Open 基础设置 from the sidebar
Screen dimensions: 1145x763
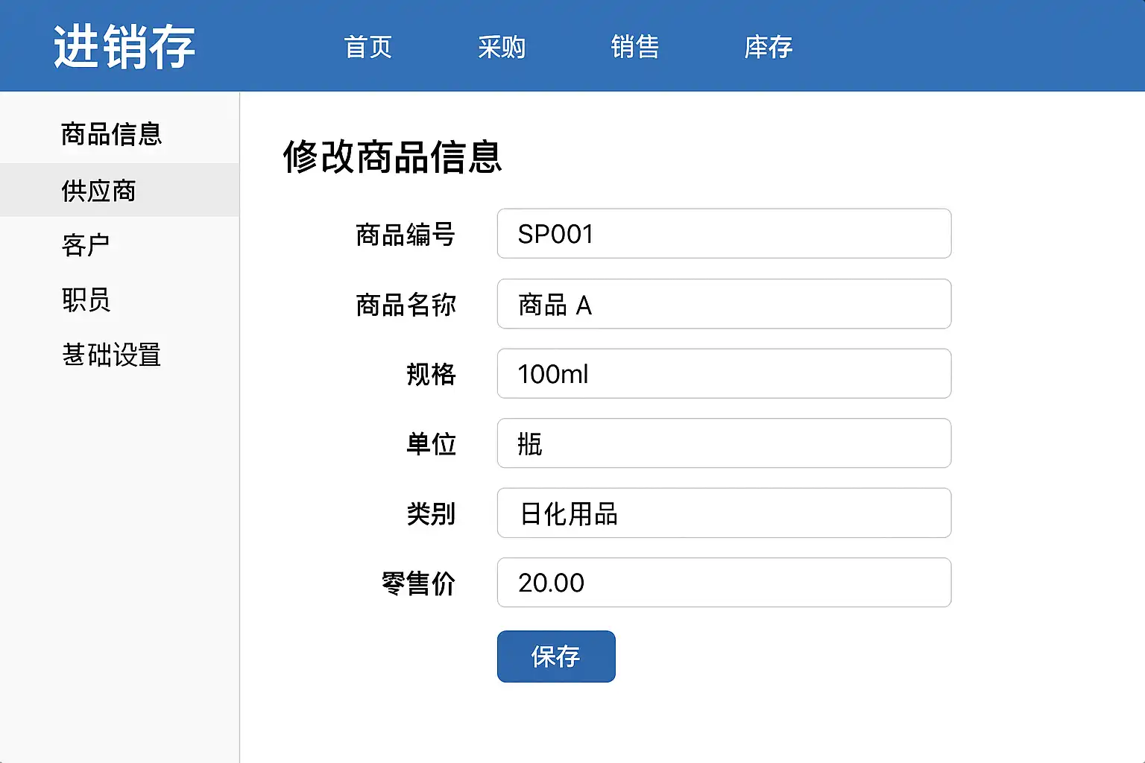pyautogui.click(x=112, y=355)
